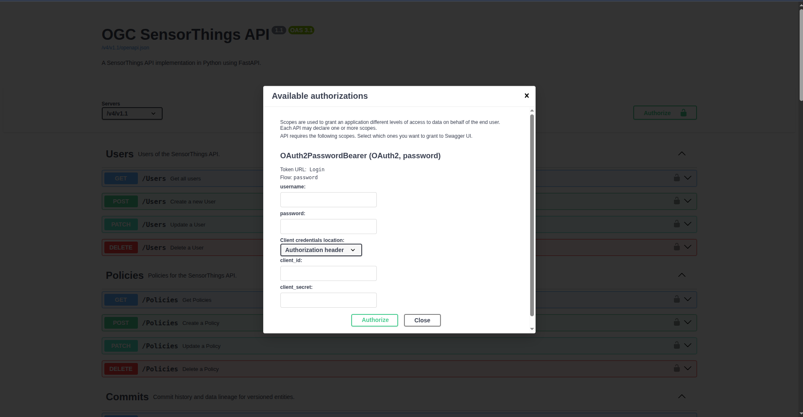
Task: Click the lock icon on DELETE /Users row
Action: tap(676, 247)
